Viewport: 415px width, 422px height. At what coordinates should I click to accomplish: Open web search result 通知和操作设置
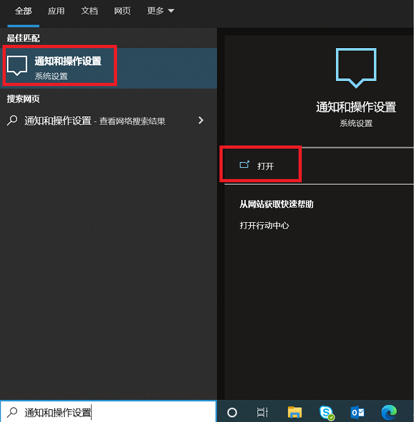pyautogui.click(x=109, y=121)
